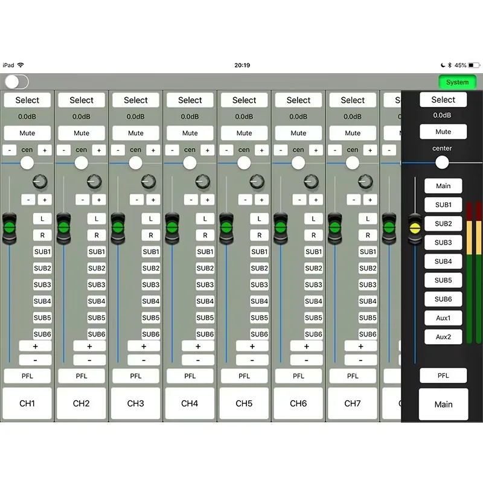Activate PFL on CH2

[x=82, y=376]
